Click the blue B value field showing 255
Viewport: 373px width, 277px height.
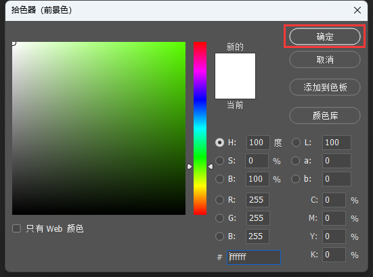coord(258,236)
